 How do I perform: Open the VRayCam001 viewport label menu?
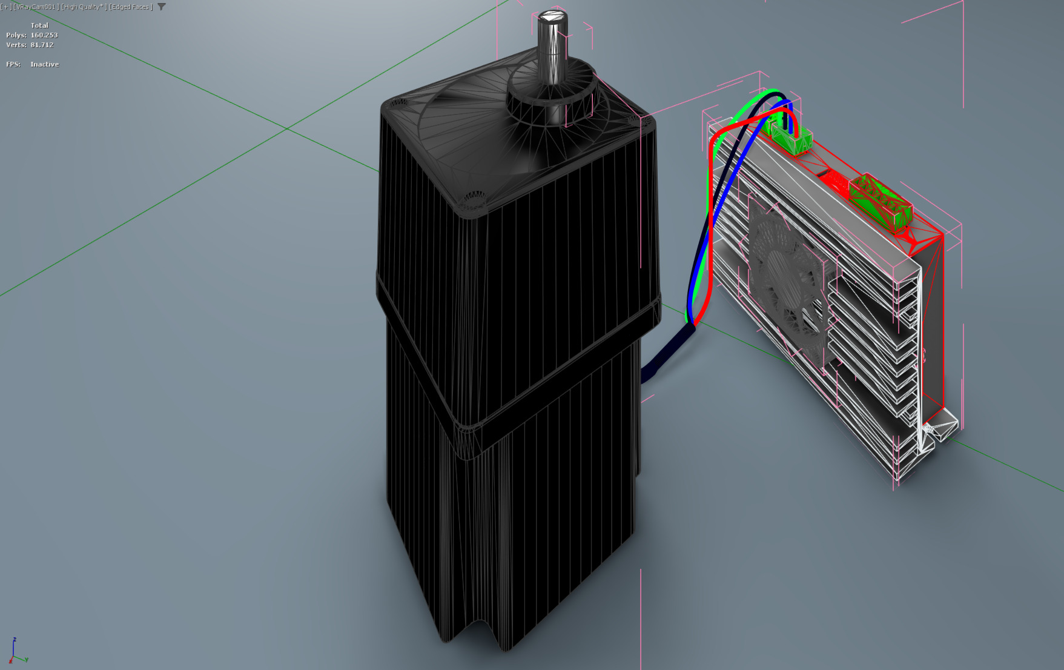[x=36, y=7]
